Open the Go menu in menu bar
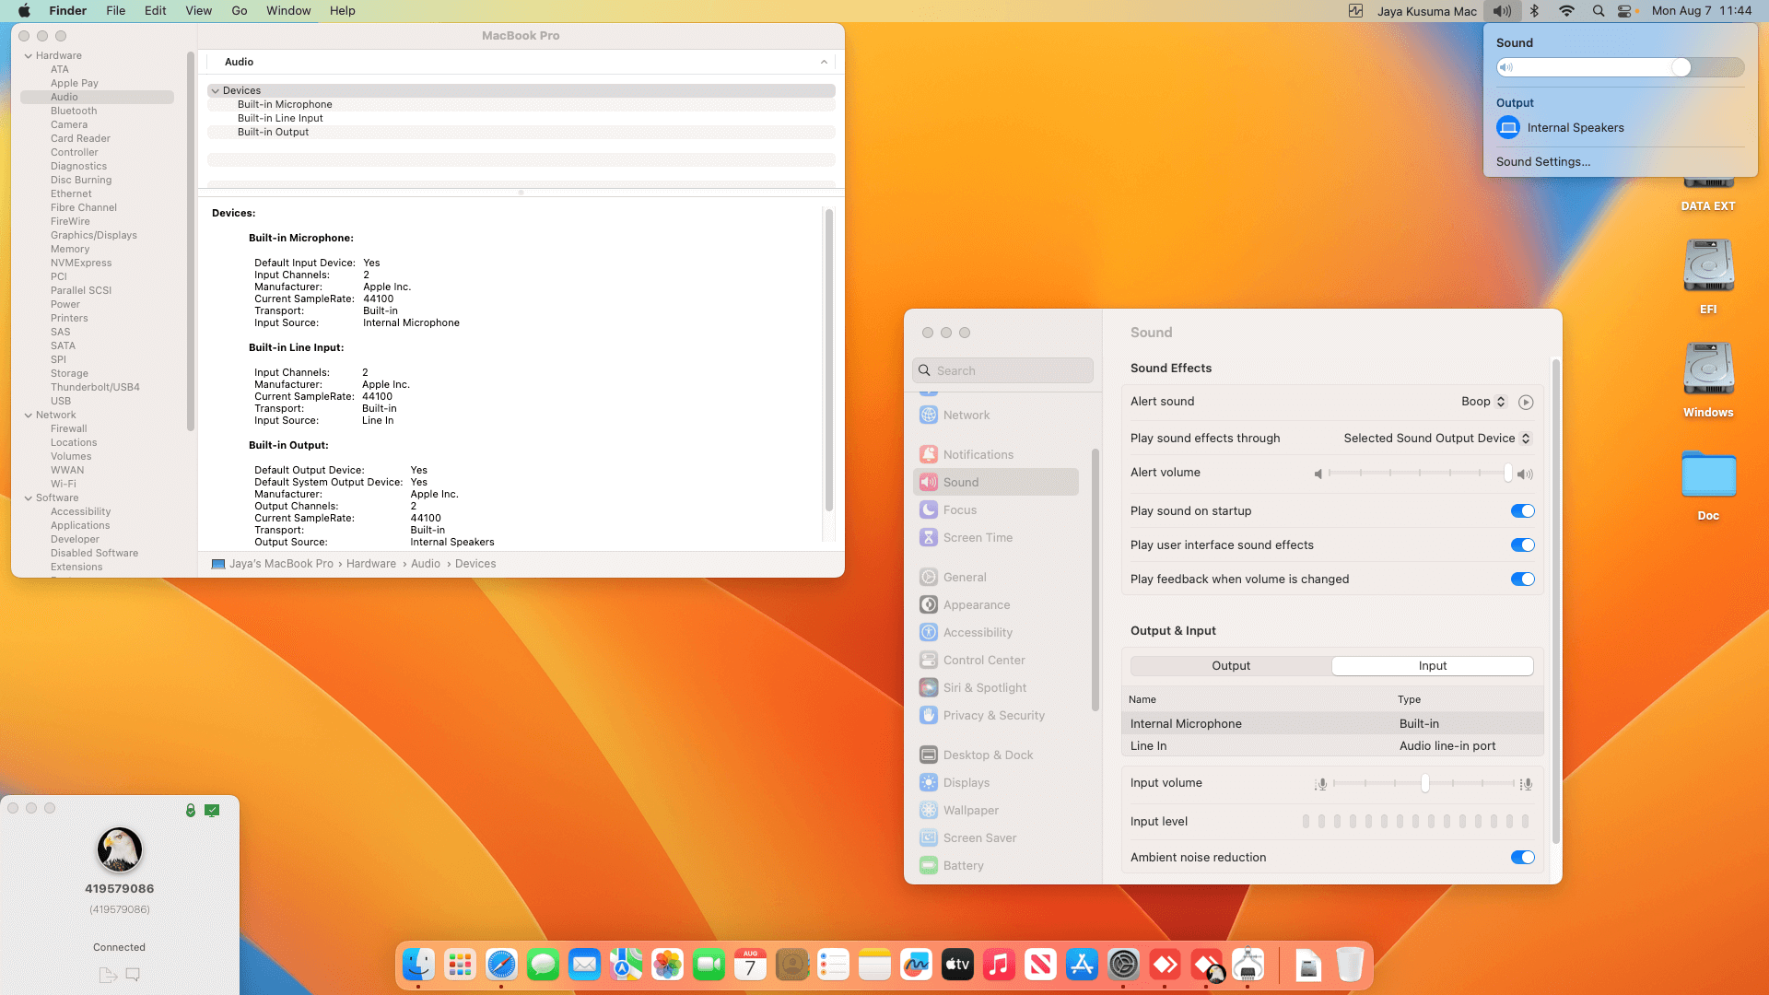Screen dimensions: 1769x995 [x=240, y=11]
